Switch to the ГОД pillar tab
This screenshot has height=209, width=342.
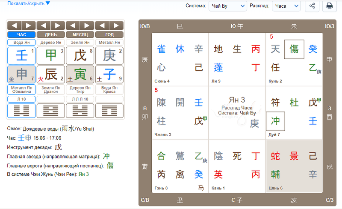pos(109,34)
